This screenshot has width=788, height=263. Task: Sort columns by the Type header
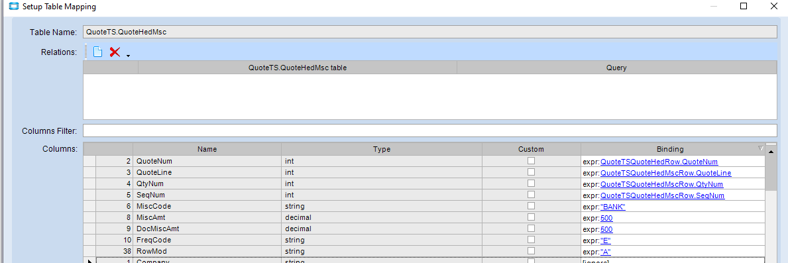tap(382, 149)
